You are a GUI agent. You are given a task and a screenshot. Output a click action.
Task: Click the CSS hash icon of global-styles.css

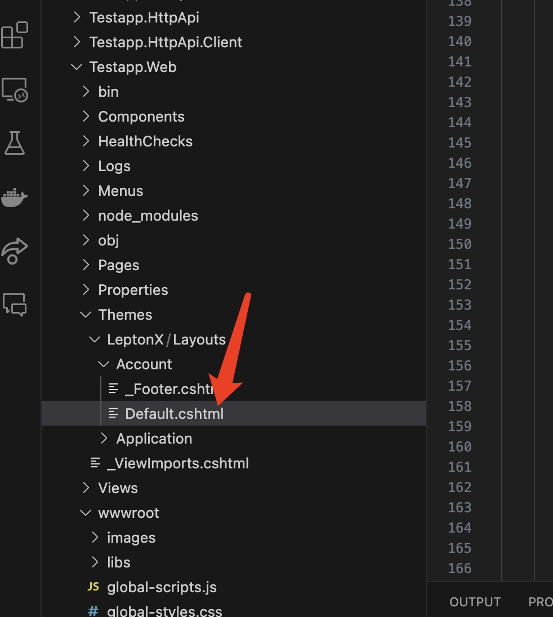93,611
